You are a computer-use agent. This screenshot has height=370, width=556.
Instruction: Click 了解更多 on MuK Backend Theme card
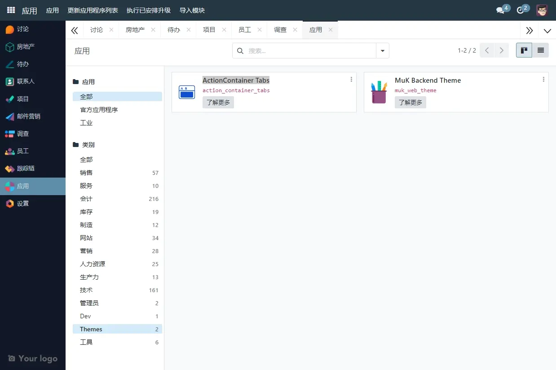(x=410, y=103)
